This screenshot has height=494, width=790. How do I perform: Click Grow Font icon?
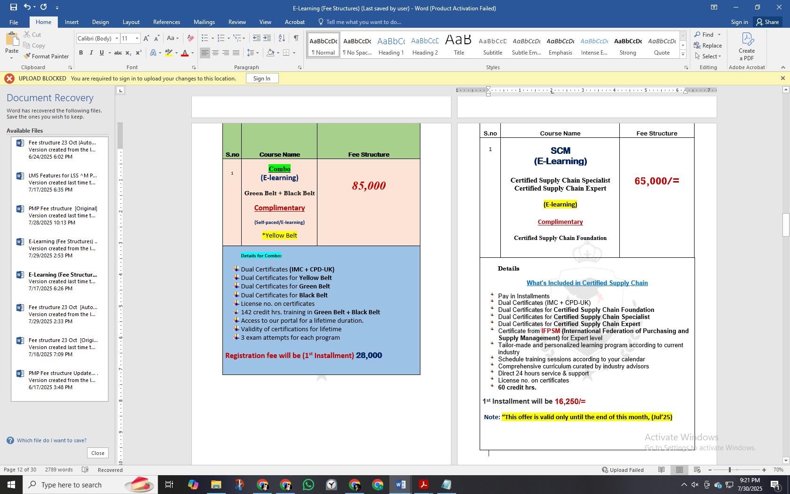click(146, 39)
